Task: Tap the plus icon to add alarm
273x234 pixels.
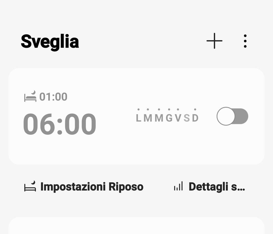Action: pyautogui.click(x=214, y=41)
